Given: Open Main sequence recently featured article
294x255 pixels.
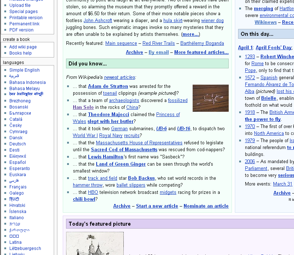Looking at the screenshot, I should (121, 43).
